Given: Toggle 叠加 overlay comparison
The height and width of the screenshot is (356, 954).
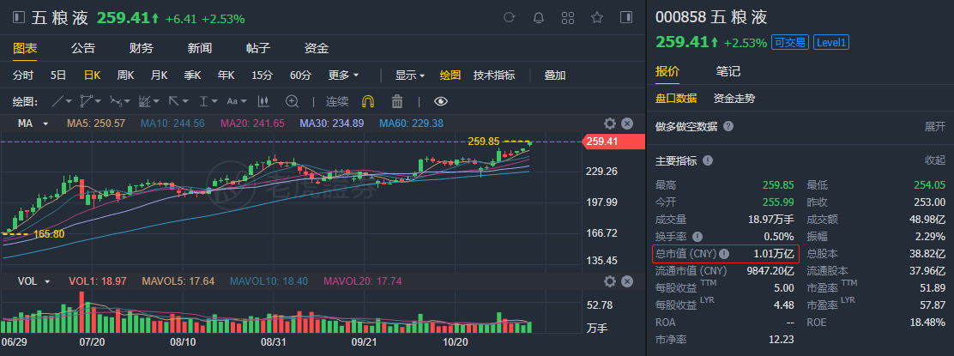Looking at the screenshot, I should (x=555, y=75).
